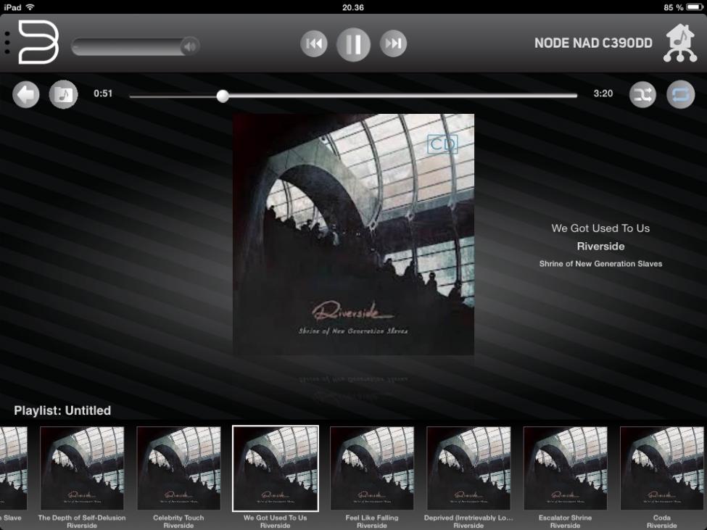
Task: Play The Depth of Self-Delusion from playlist
Action: tap(82, 477)
